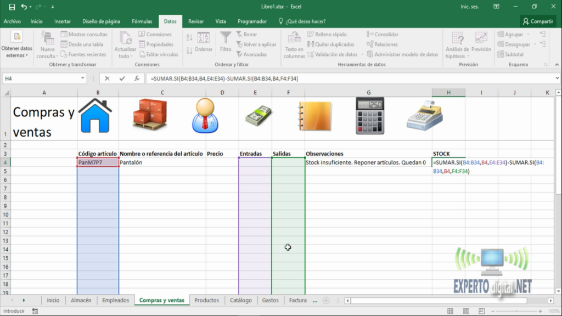Apply Relleno rápido from the ribbon

point(328,34)
